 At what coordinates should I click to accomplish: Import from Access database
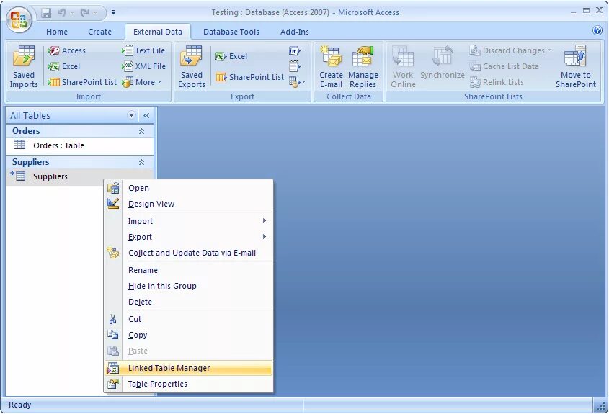[67, 50]
